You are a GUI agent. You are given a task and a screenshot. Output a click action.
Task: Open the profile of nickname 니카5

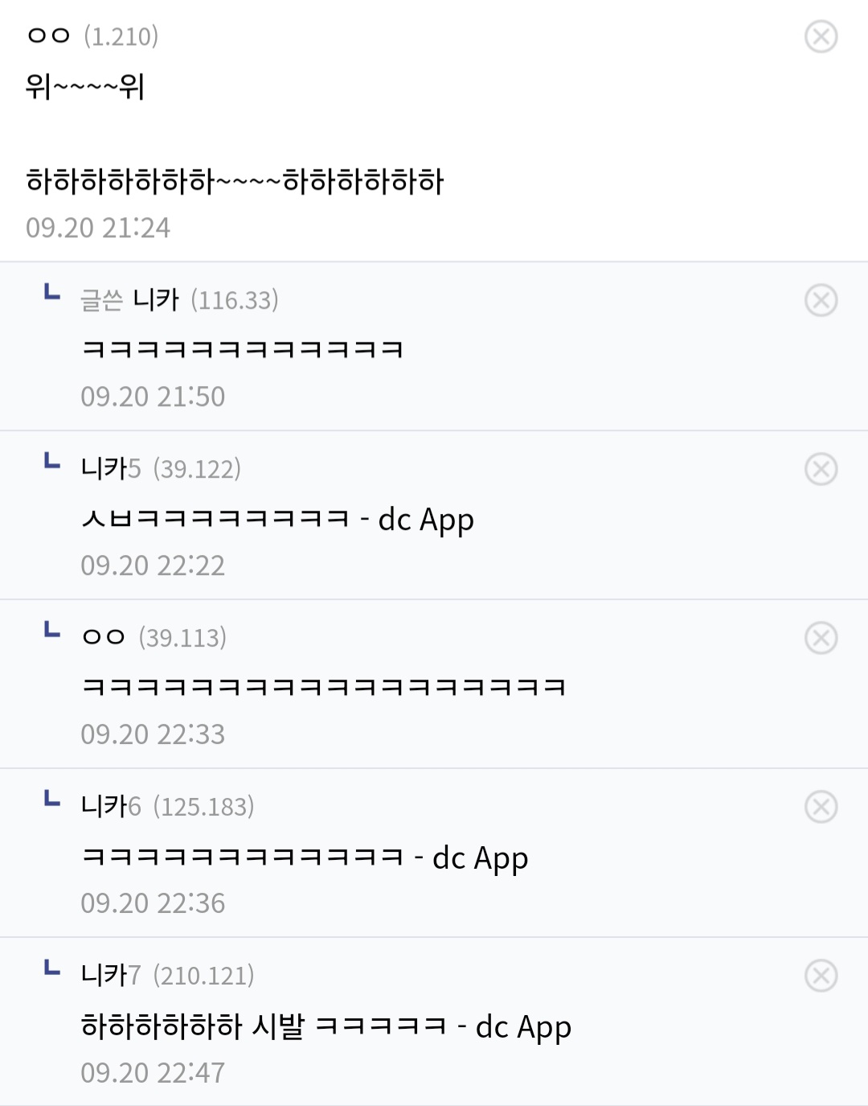[x=111, y=468]
